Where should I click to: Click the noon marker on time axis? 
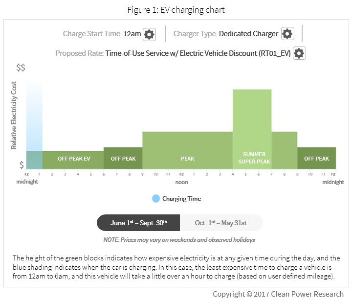[x=181, y=182]
